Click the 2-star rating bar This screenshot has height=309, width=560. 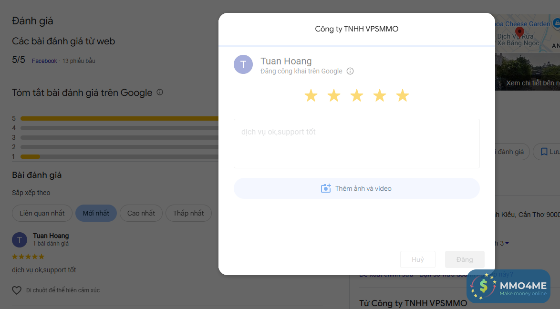(x=119, y=147)
